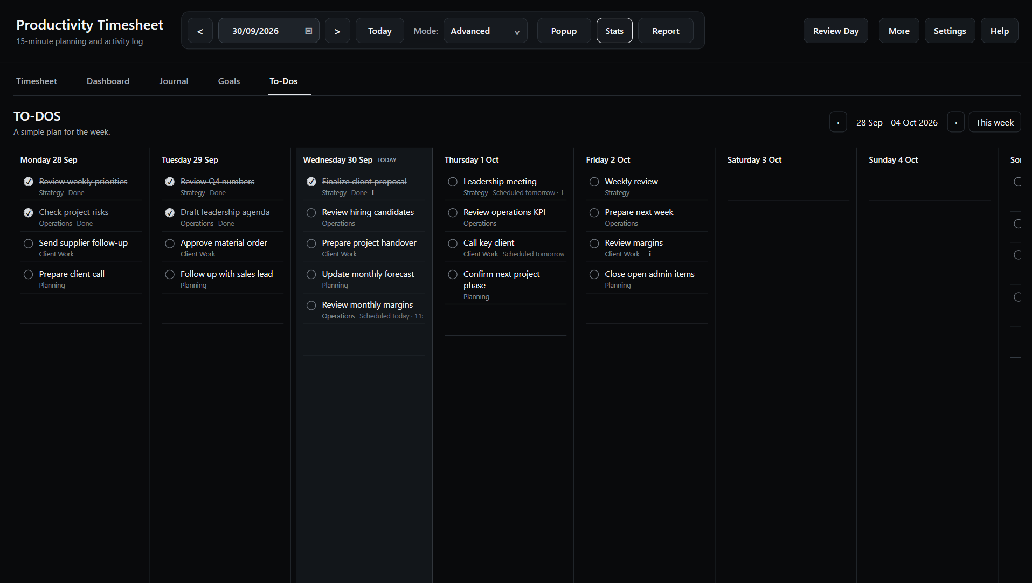This screenshot has width=1032, height=583.
Task: Open the Goals tab
Action: tap(229, 81)
